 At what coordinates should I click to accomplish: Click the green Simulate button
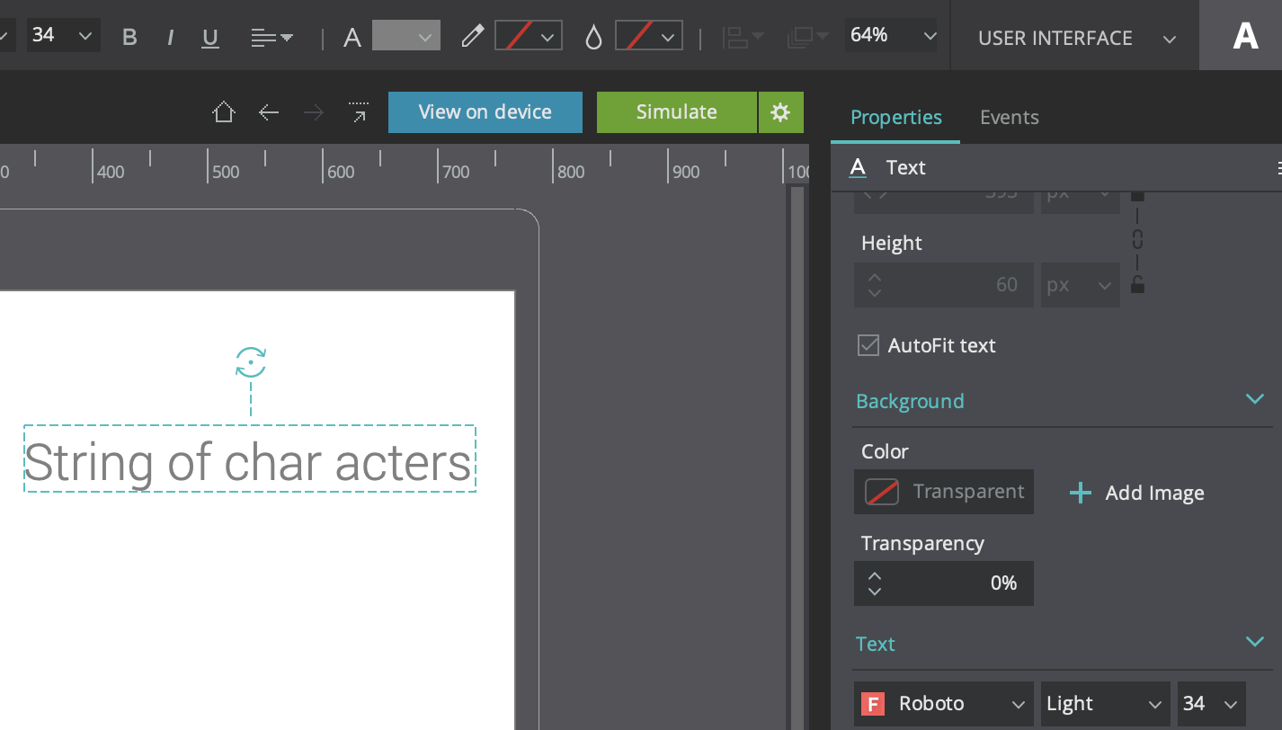[676, 112]
